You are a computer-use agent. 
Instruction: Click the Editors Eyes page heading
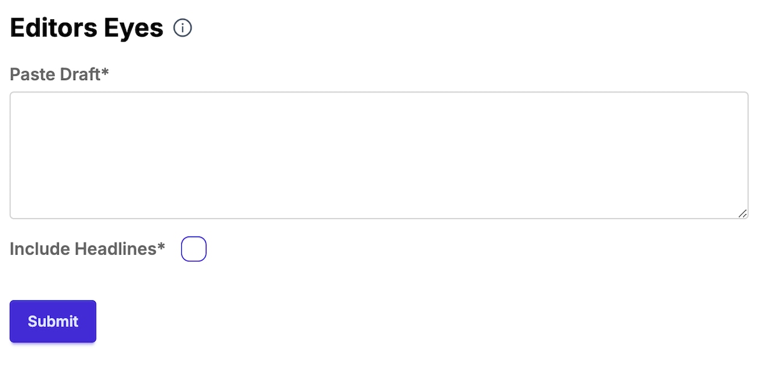click(x=87, y=28)
